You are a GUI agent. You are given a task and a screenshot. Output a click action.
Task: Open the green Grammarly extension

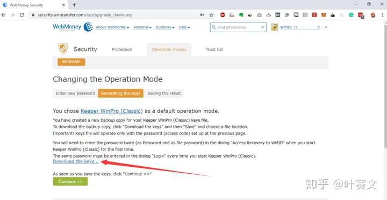point(351,15)
